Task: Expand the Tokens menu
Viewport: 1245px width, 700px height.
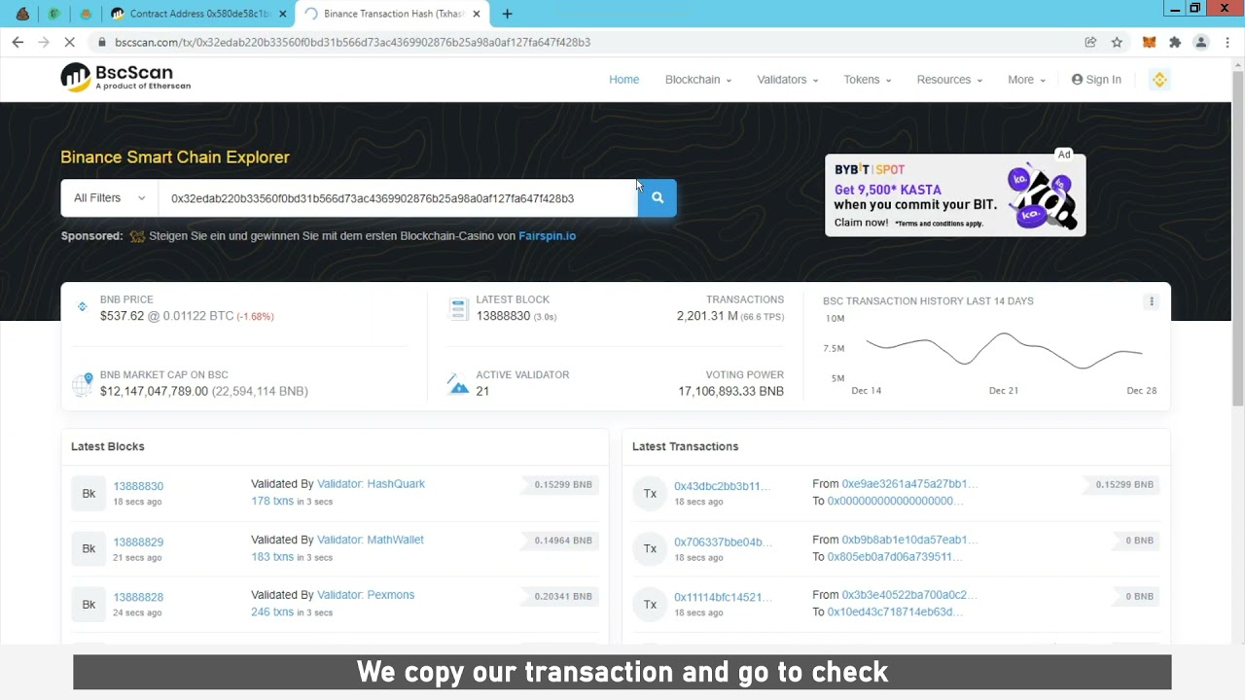Action: tap(867, 80)
